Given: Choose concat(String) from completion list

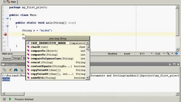Looking at the screenshot, I should pyautogui.click(x=56, y=62).
